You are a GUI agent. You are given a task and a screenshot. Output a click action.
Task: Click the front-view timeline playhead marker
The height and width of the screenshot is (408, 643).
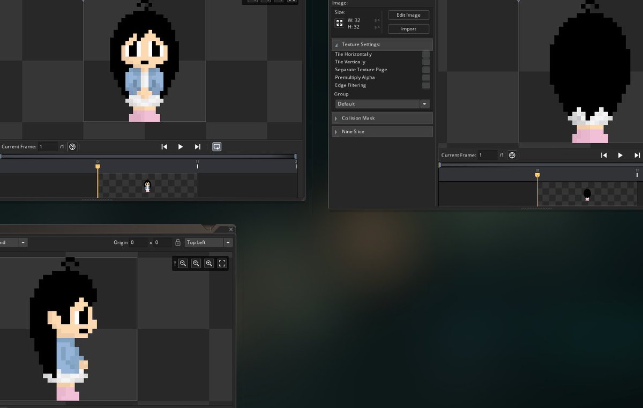98,166
